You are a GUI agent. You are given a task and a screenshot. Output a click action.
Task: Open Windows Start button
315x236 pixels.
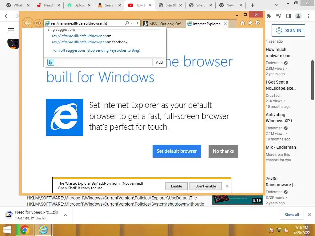pyautogui.click(x=7, y=230)
